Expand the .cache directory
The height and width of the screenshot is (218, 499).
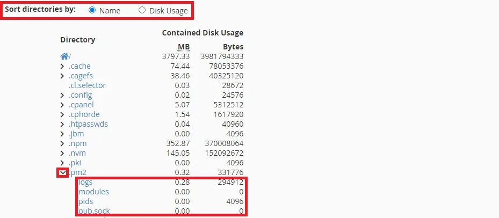pyautogui.click(x=63, y=66)
